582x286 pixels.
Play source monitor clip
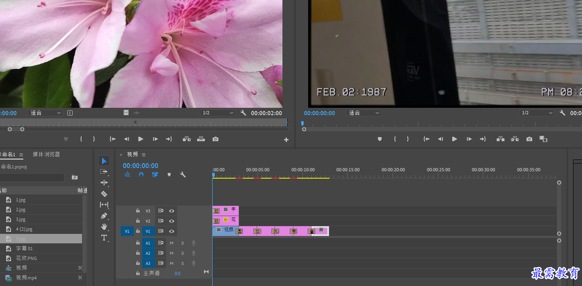tap(141, 139)
